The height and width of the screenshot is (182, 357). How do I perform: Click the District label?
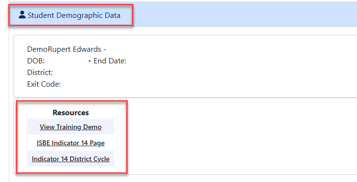[x=40, y=73]
